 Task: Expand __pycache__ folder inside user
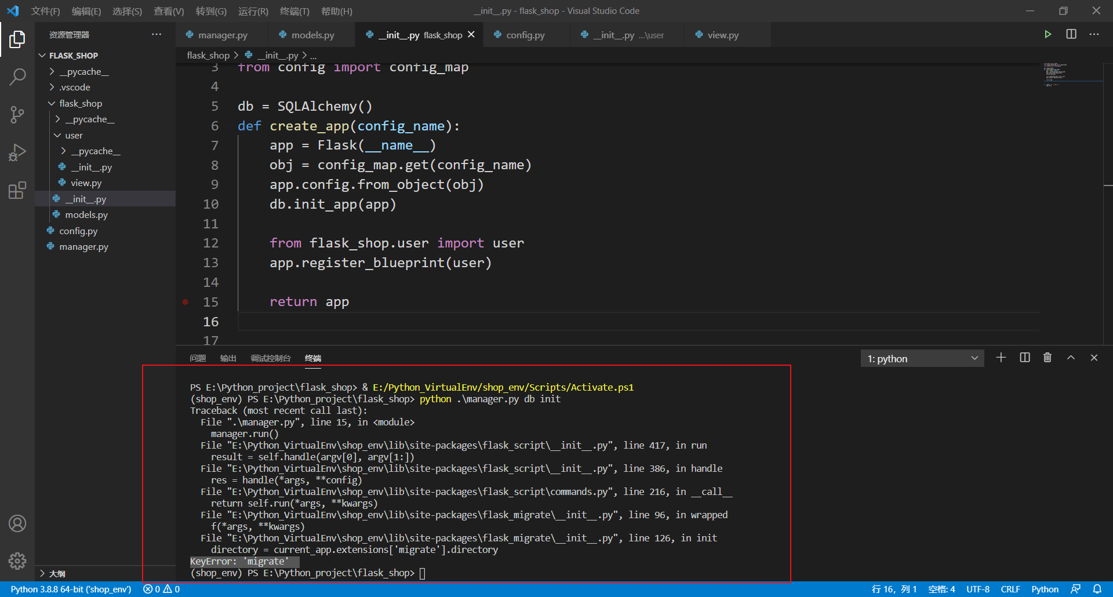pos(63,151)
